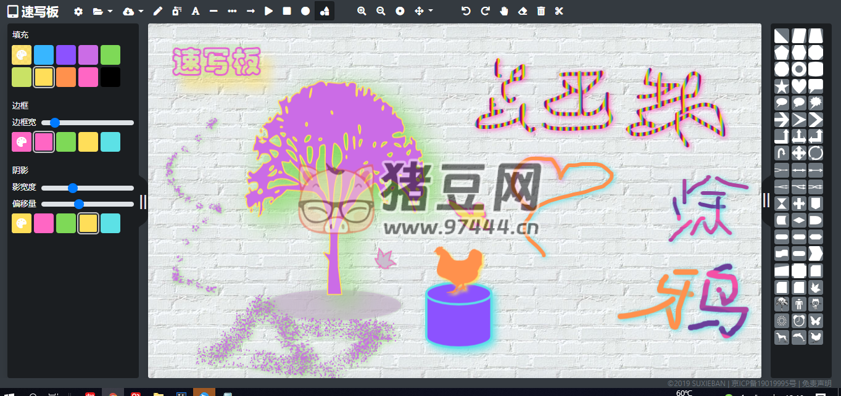Choose the dotted line tool
The image size is (841, 396).
pos(233,11)
